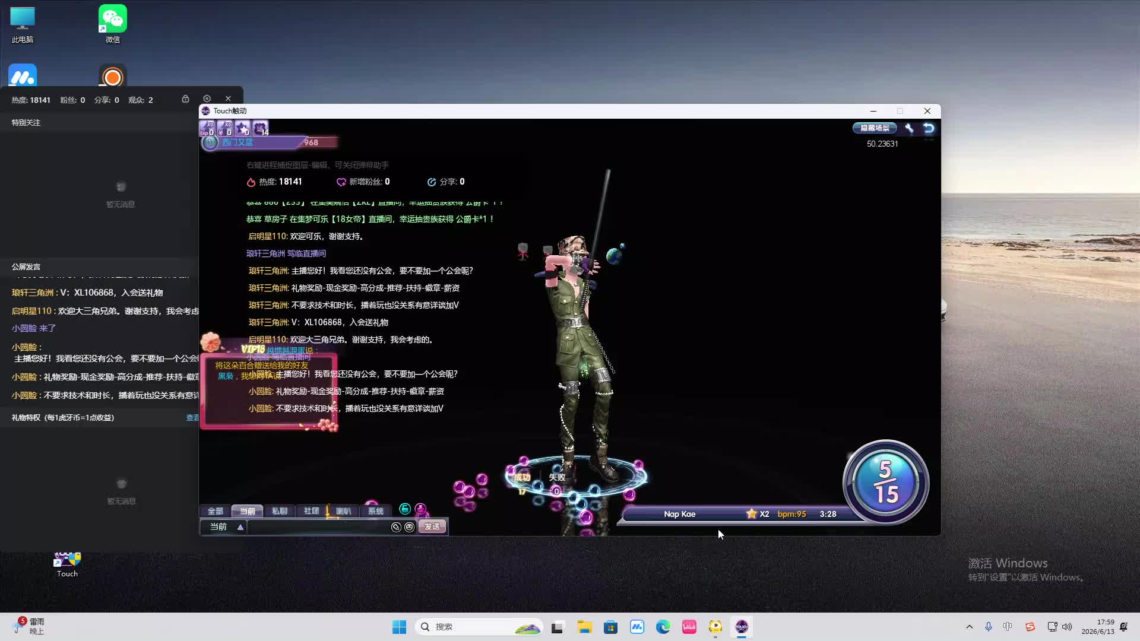Screen dimensions: 1140x641
Task: Click 琅轩三角洲 驾临直播间 message
Action: coord(286,253)
